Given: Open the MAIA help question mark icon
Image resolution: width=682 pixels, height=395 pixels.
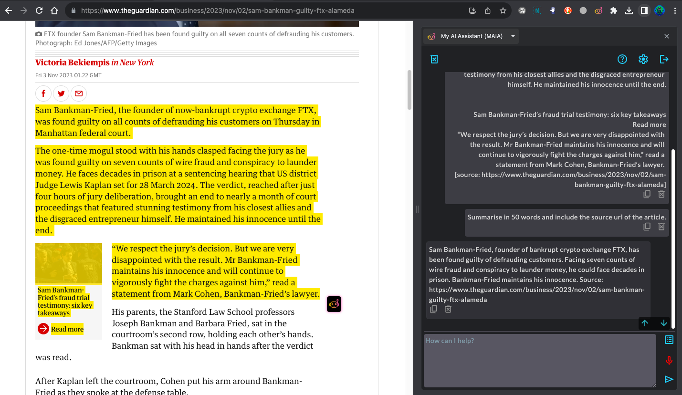Looking at the screenshot, I should (622, 59).
